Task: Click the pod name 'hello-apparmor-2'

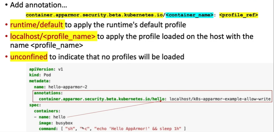Action: pos(68,87)
